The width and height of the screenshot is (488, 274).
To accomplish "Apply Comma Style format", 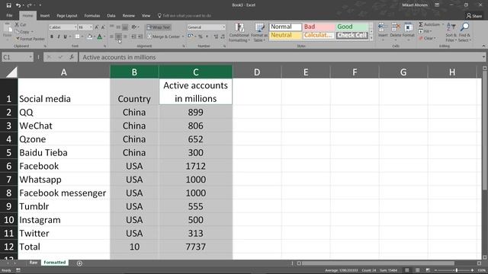I will (x=207, y=37).
